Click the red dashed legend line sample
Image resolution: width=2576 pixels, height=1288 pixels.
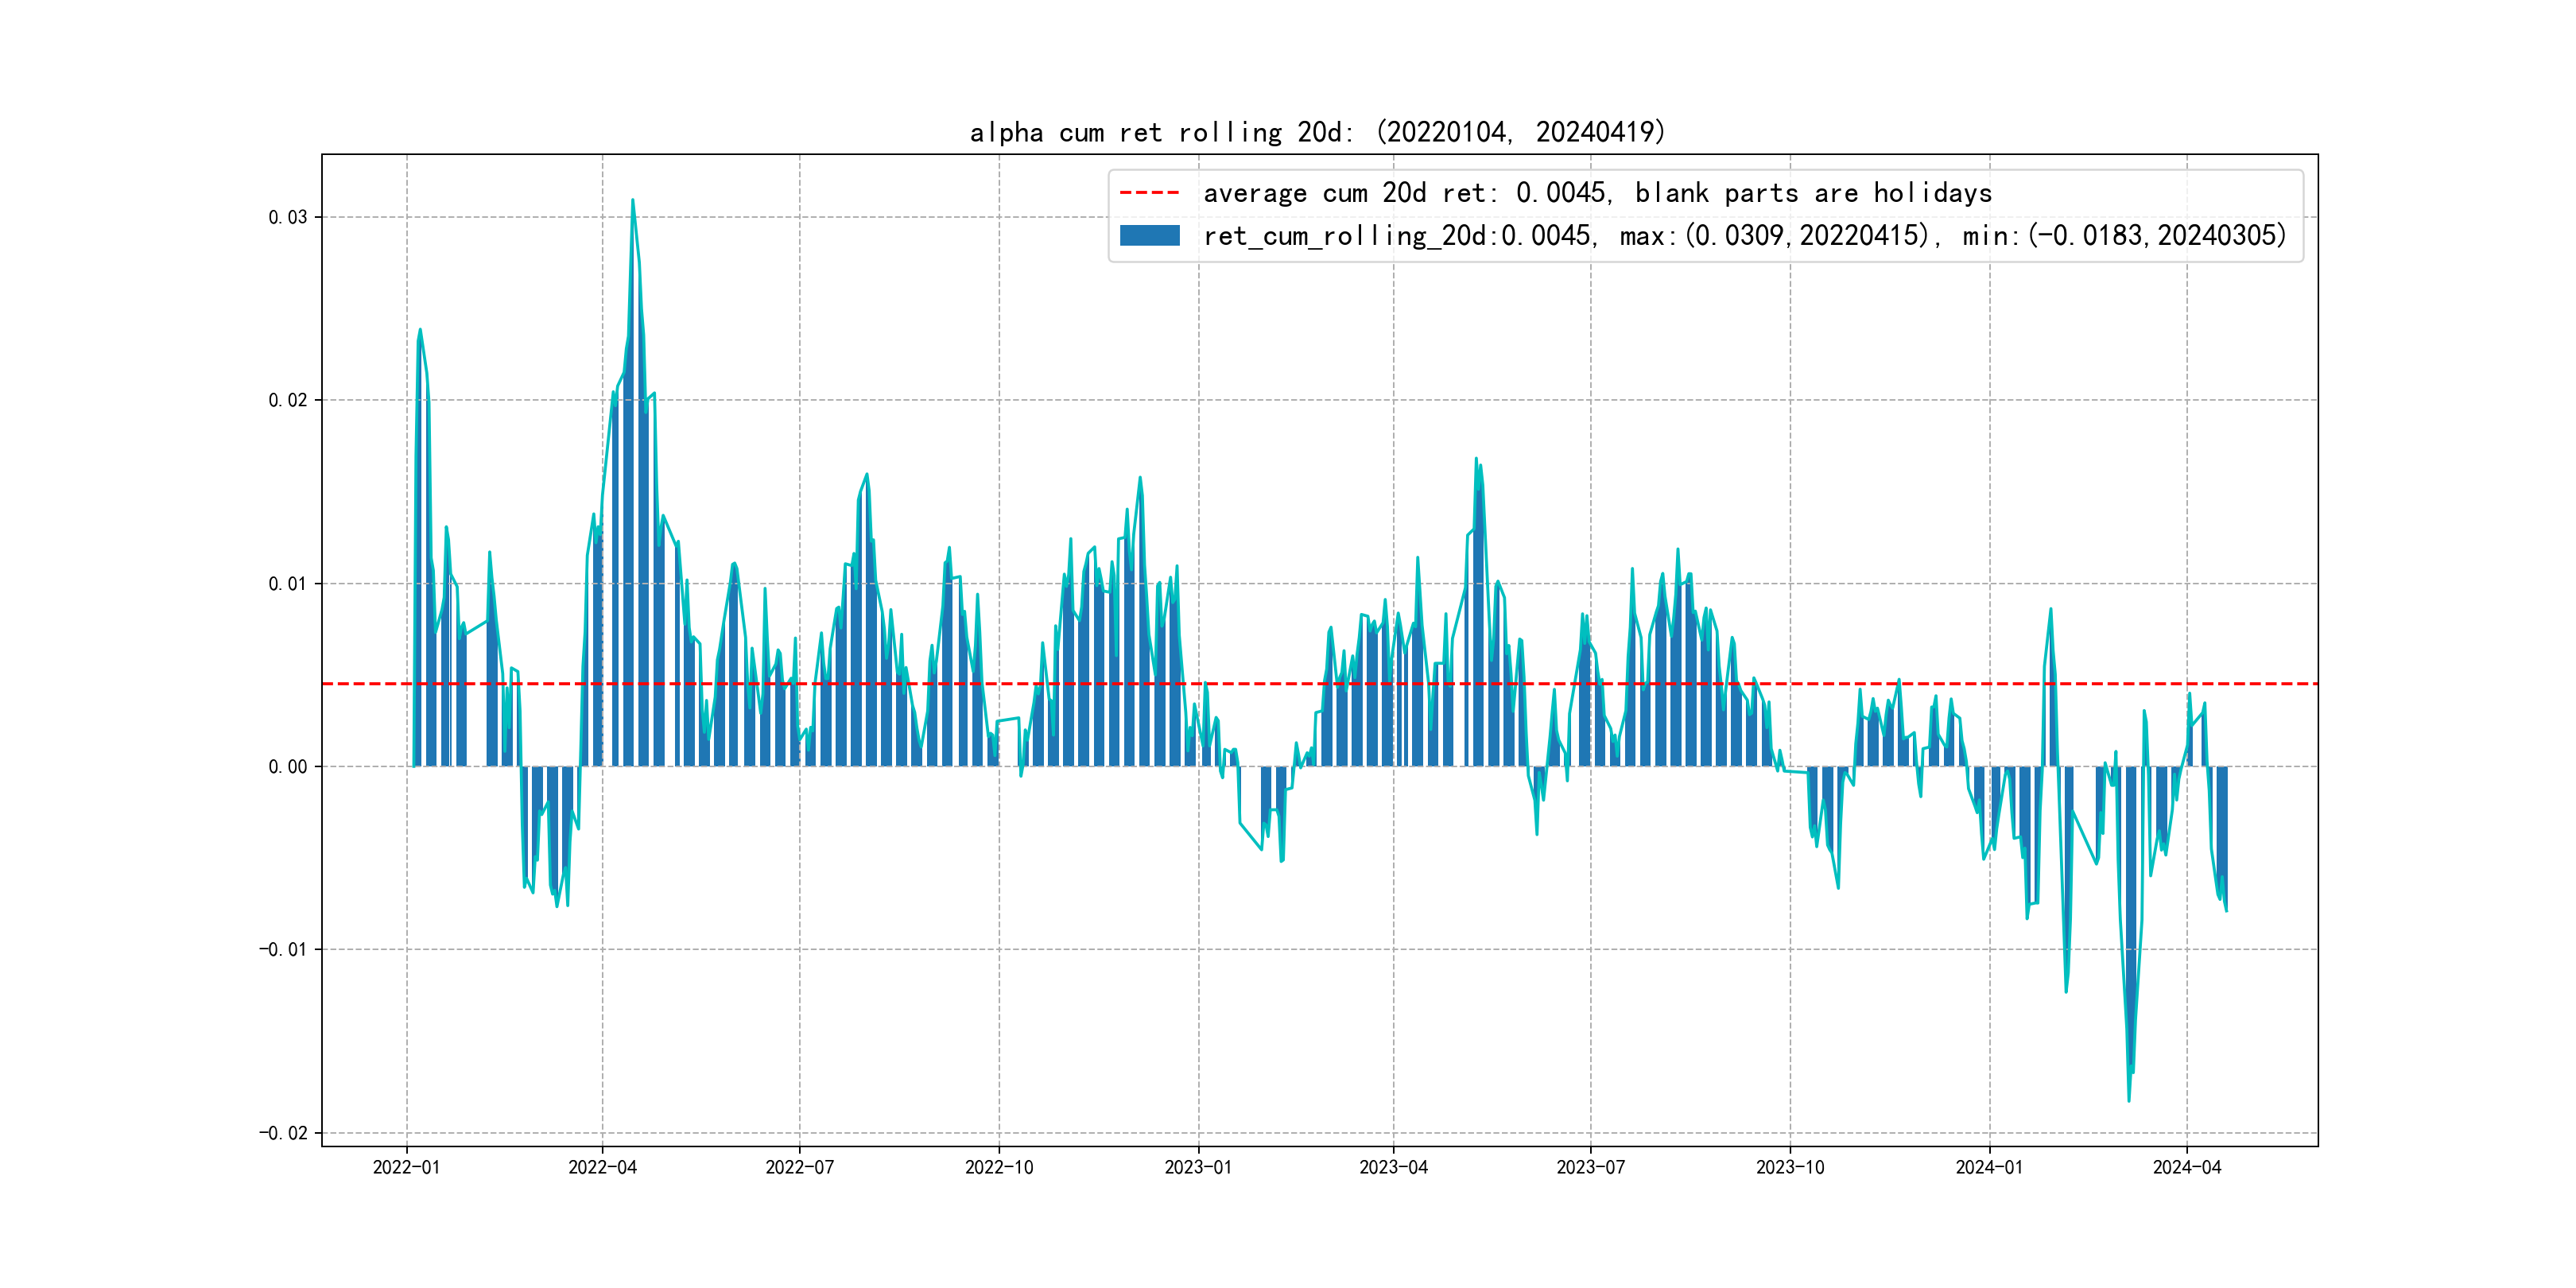point(1149,192)
